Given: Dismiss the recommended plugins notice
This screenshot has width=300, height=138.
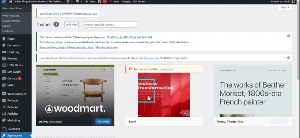Looking at the screenshot, I should [x=289, y=36].
